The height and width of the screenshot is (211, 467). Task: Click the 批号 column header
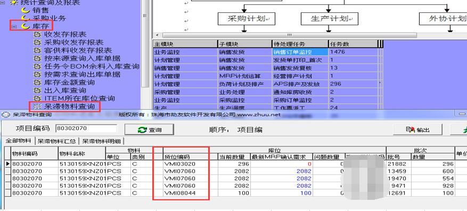tap(398, 157)
